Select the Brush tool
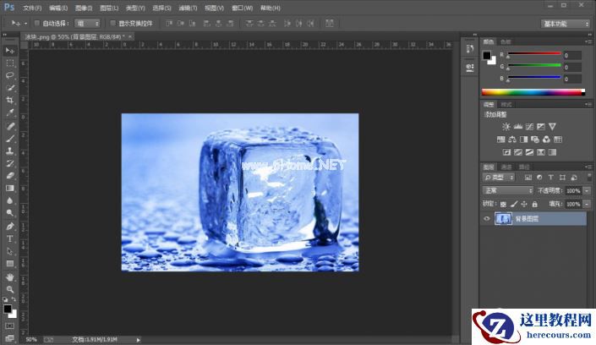Image resolution: width=596 pixels, height=345 pixels. pos(10,139)
